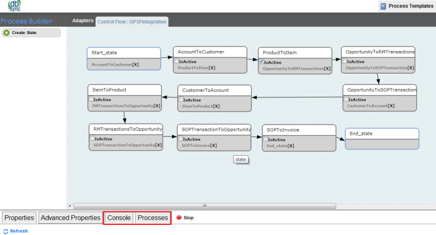Open the Advanced Properties panel
436x235 pixels.
[70, 217]
